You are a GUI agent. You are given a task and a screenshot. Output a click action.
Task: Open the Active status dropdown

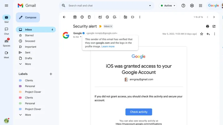pyautogui.click(x=168, y=6)
